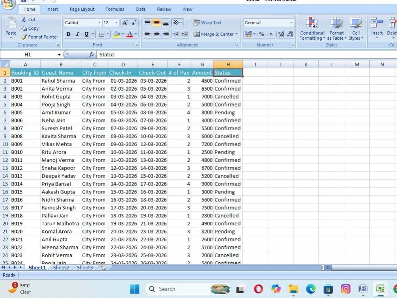Apply the red font color
The image size is (397, 298).
pyautogui.click(x=130, y=34)
